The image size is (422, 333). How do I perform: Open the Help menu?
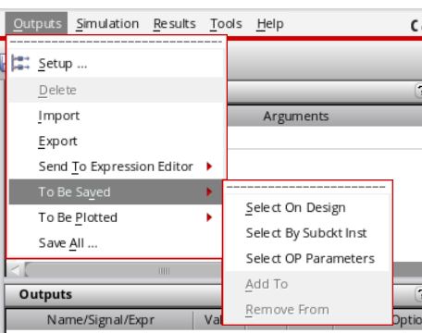[x=270, y=24]
